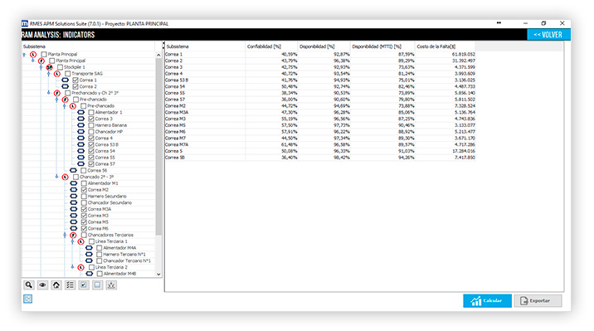
Task: Sort by Disponibilidad (MTTI) [%] column header
Action: (382, 46)
